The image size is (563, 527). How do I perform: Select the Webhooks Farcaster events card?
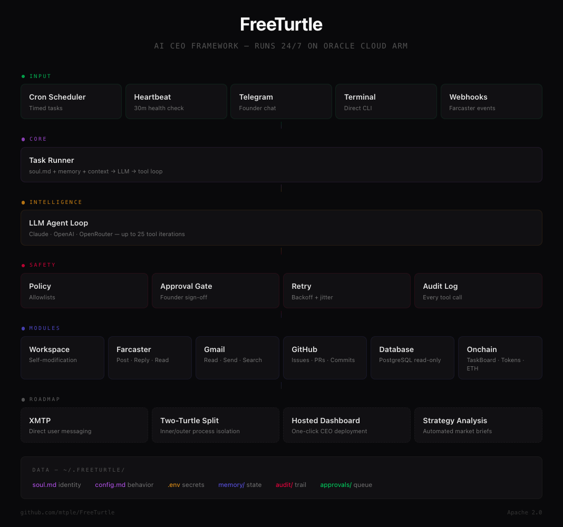[491, 102]
